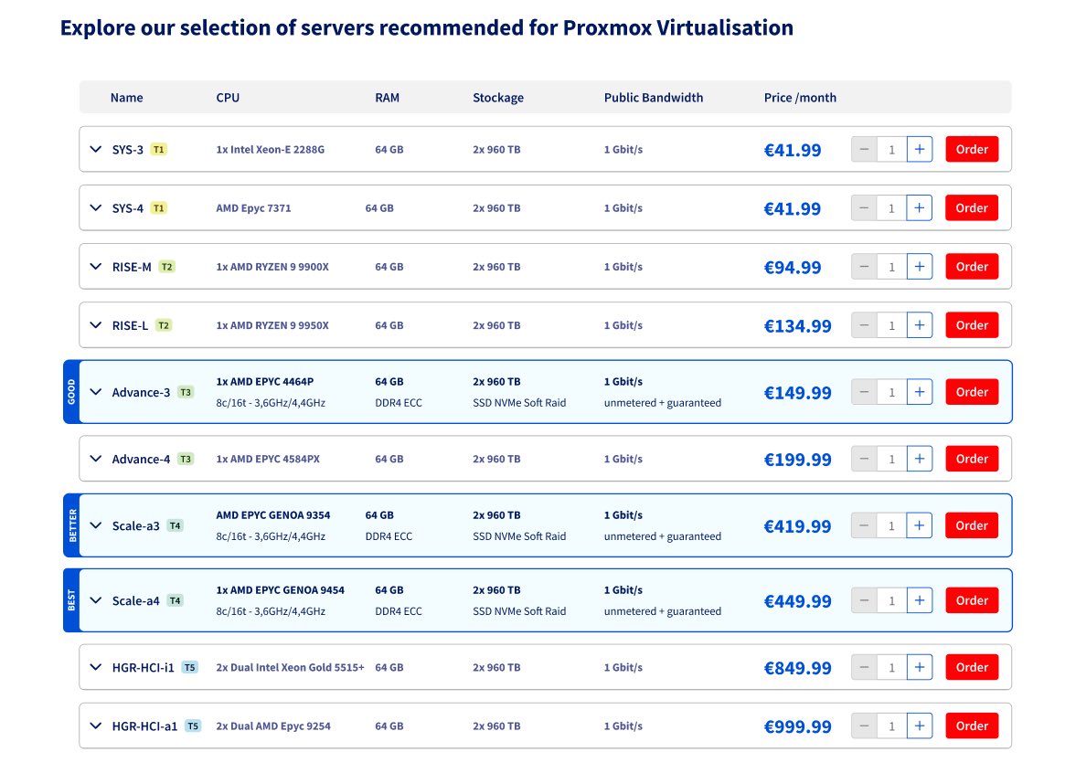Decrease HGR-HCI-a1 quantity with minus
Screen dimensions: 1065x784
pyautogui.click(x=864, y=726)
